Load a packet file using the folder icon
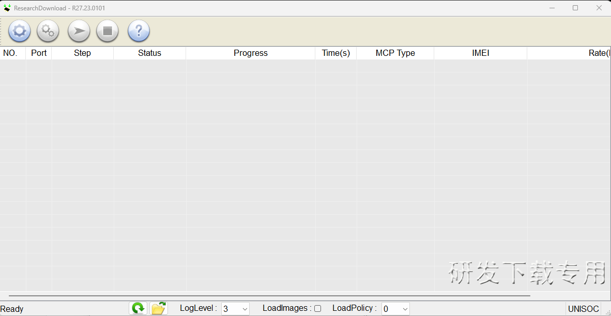 tap(158, 308)
